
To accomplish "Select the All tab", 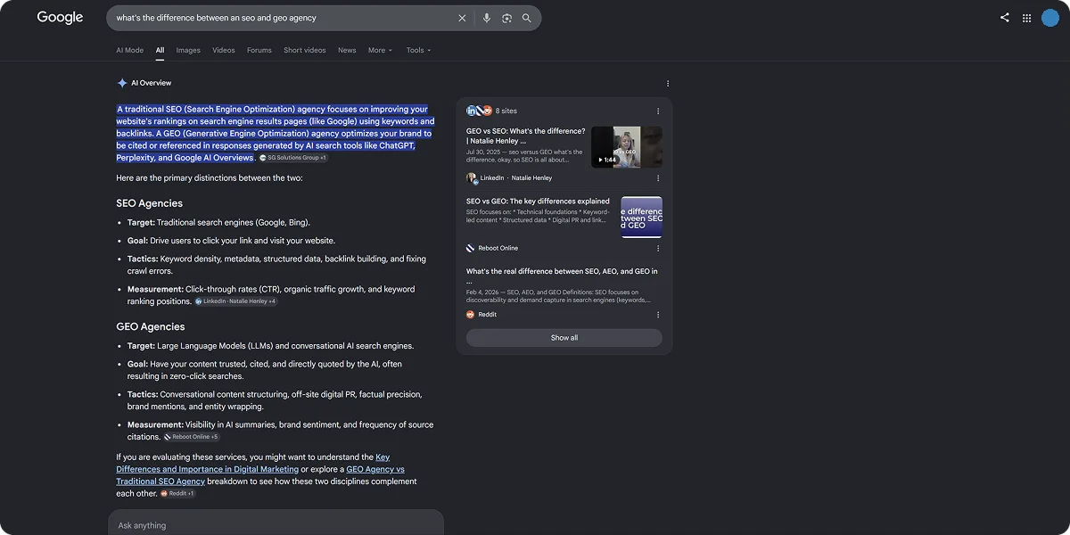I will [x=160, y=50].
